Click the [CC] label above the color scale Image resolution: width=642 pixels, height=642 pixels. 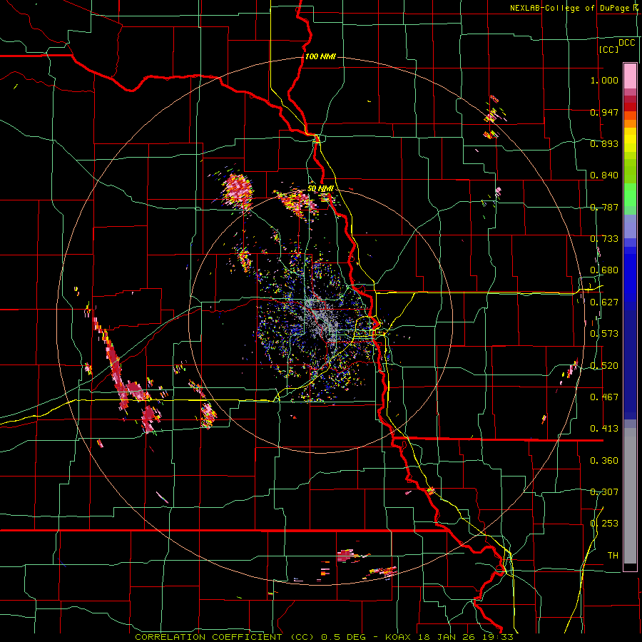pos(608,49)
